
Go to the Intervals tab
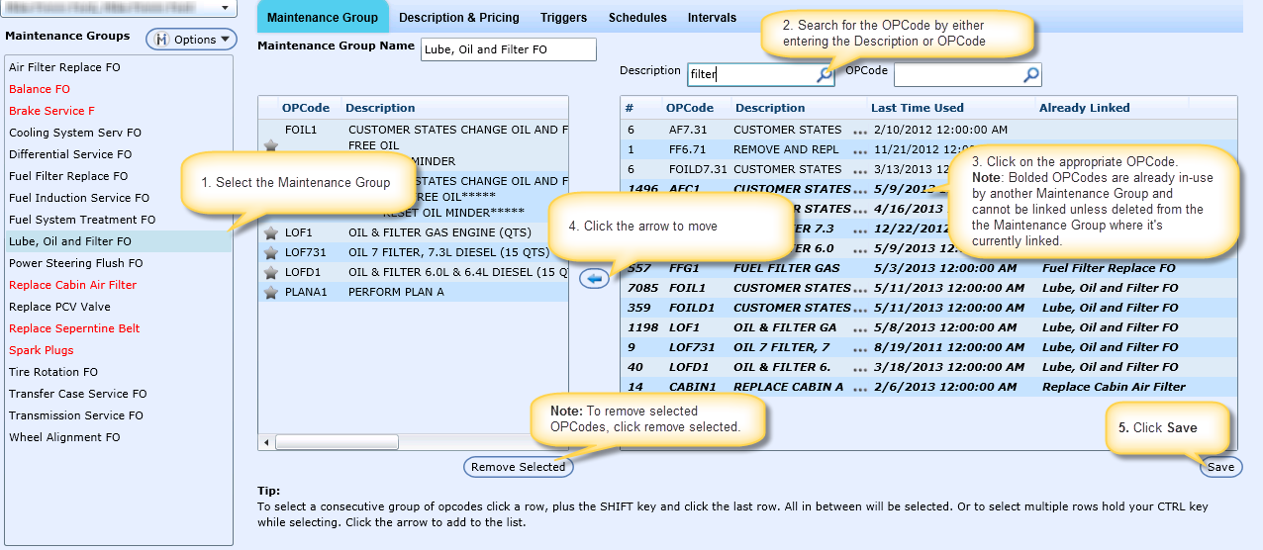[x=712, y=18]
